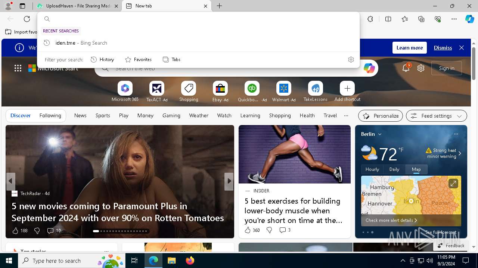Click the Learn more button

pyautogui.click(x=410, y=48)
